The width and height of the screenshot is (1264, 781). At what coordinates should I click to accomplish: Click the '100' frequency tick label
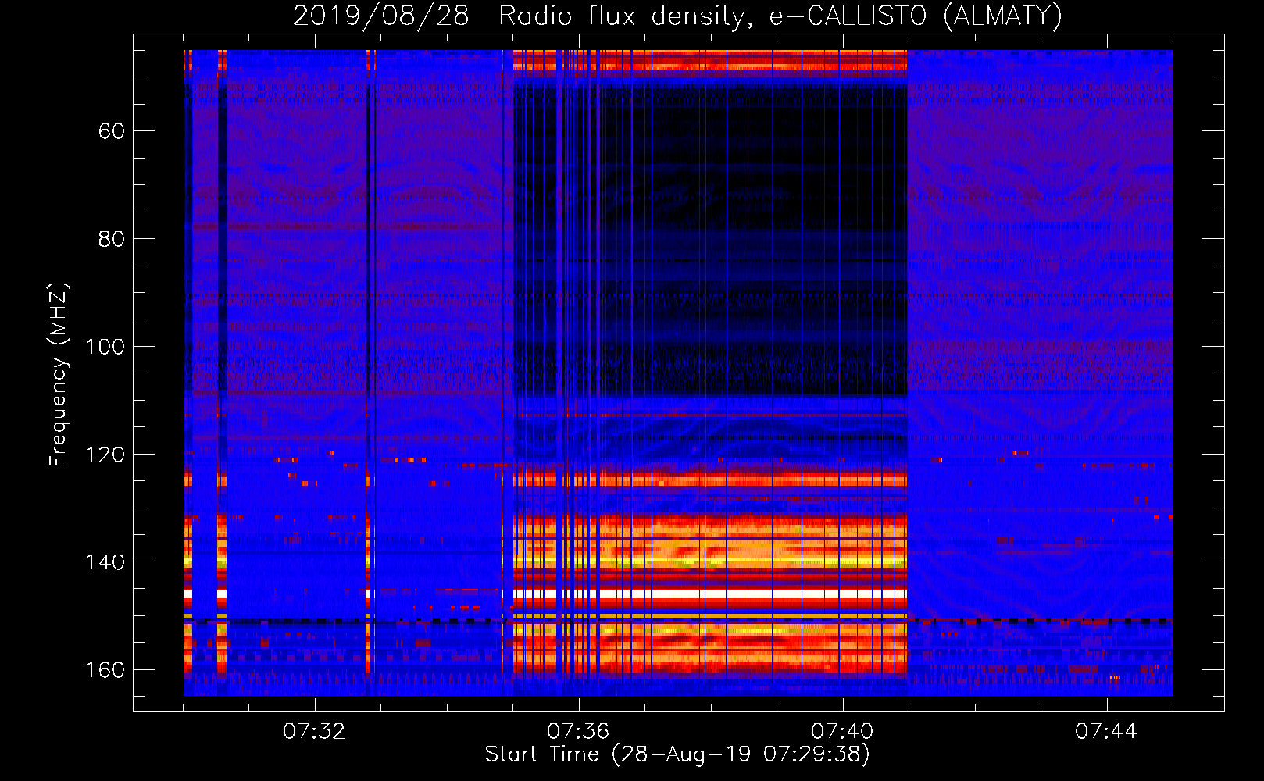tap(105, 347)
